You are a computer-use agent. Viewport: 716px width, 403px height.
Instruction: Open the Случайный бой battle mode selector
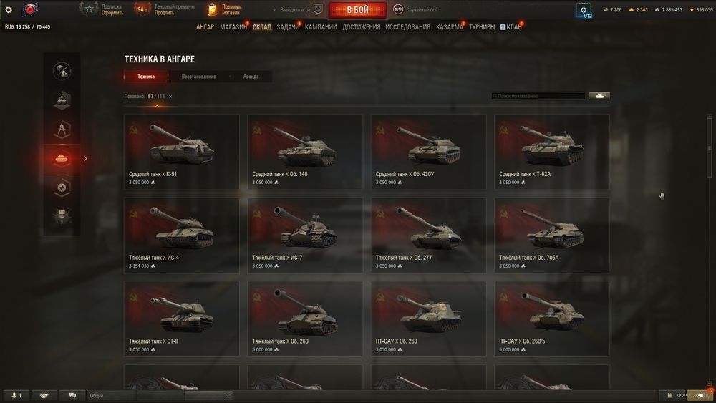415,9
